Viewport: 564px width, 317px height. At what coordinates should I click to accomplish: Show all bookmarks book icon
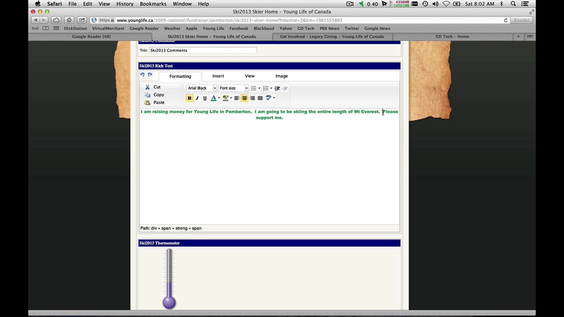(x=45, y=29)
